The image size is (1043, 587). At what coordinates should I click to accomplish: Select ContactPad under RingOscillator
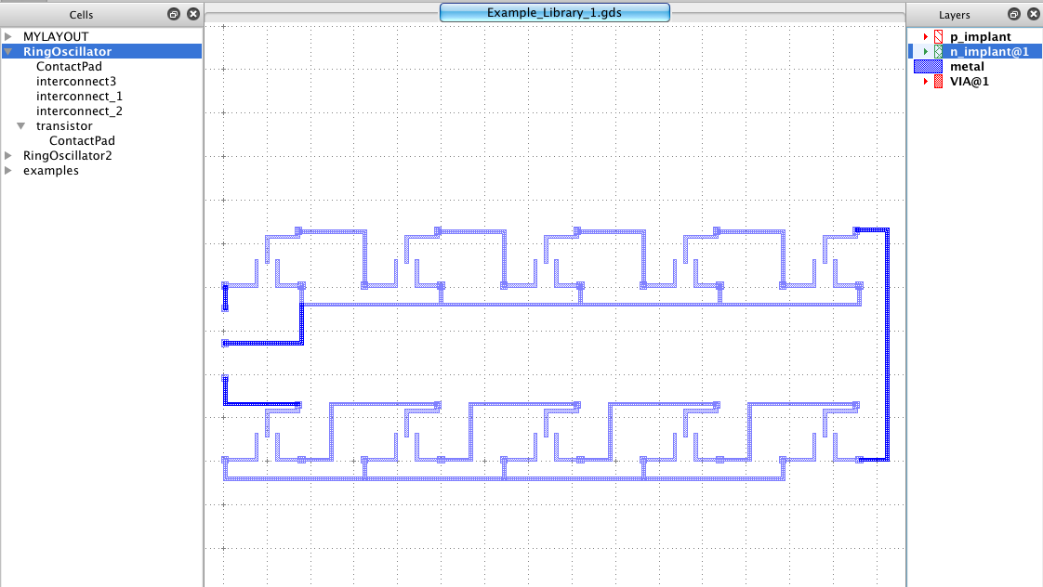click(x=69, y=67)
